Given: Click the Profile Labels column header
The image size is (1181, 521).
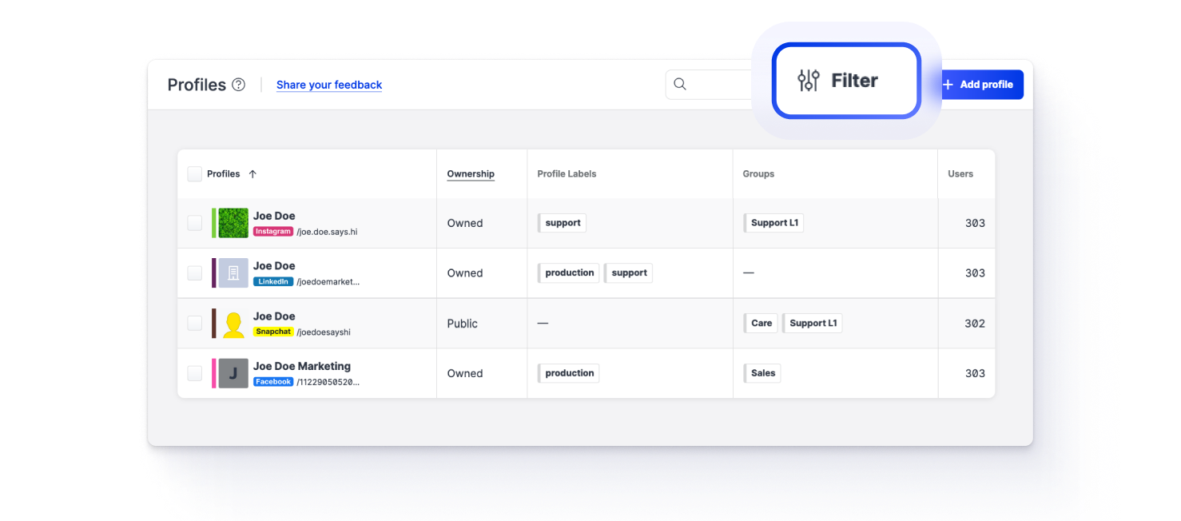Looking at the screenshot, I should (567, 174).
